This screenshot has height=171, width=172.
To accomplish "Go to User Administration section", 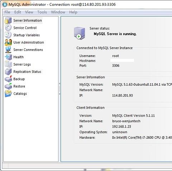I will pos(29,42).
